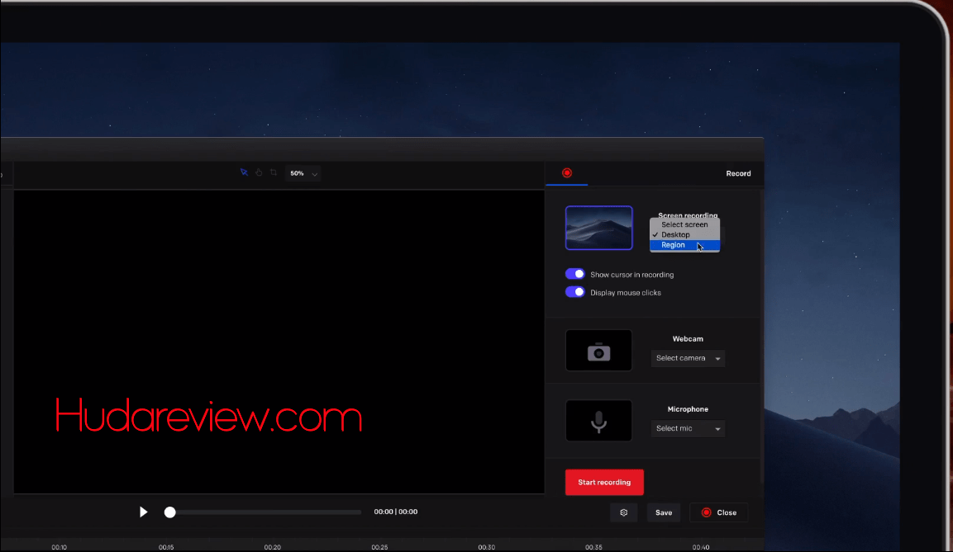Click the screen recording desktop thumbnail
The image size is (953, 552).
[x=598, y=228]
